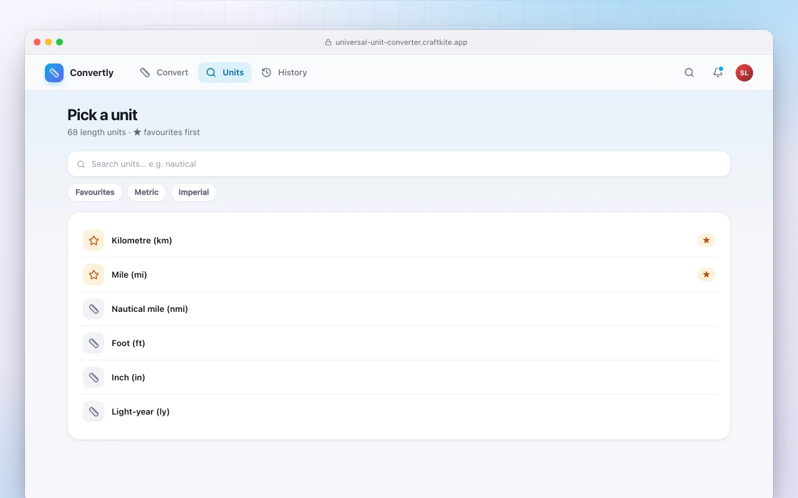This screenshot has height=498, width=798.
Task: Pick Foot (ft) from the list
Action: 399,343
